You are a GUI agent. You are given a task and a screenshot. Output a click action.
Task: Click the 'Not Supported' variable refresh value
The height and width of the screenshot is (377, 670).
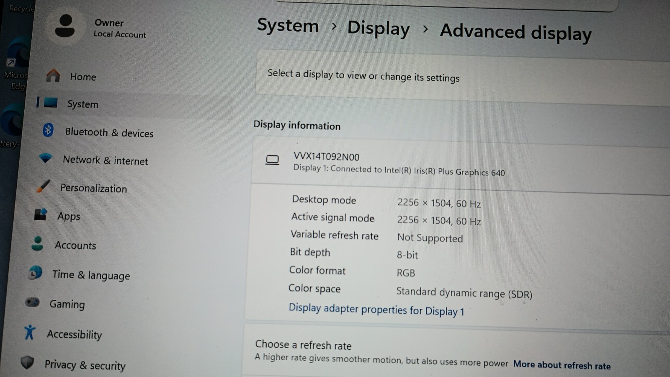(430, 238)
